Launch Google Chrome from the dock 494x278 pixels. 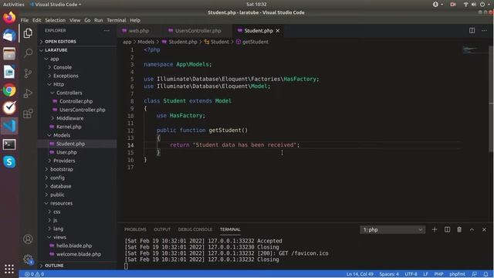[9, 90]
